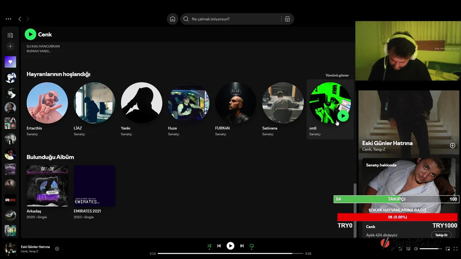Click 'Sanatçı' label under Huze
This screenshot has width=461, height=259.
point(173,134)
